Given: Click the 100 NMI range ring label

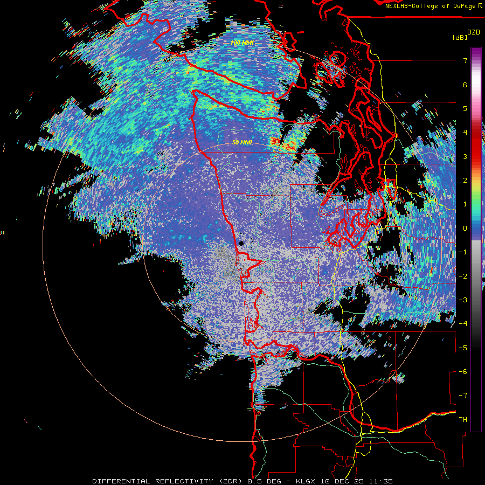Looking at the screenshot, I should tap(242, 43).
